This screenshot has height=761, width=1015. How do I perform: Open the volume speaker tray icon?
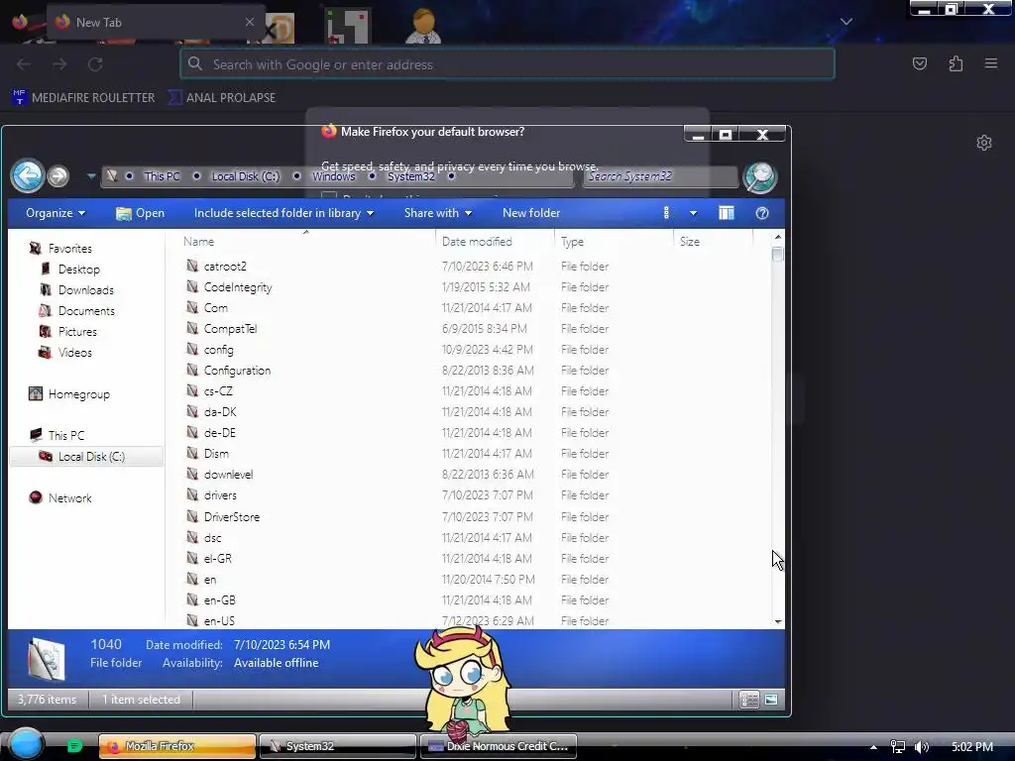pos(922,747)
